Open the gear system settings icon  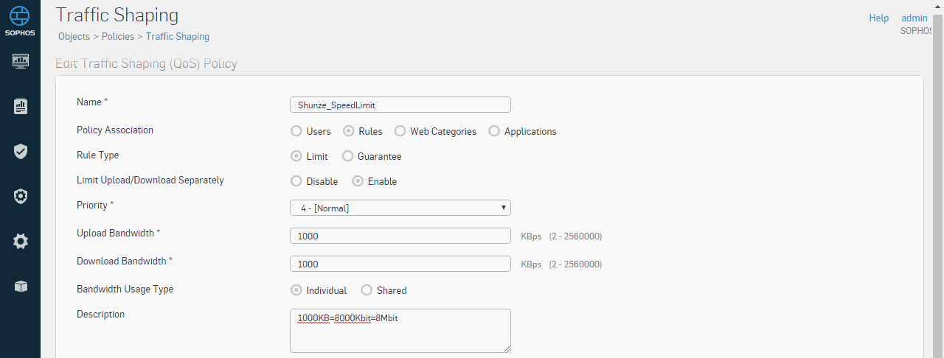tap(20, 241)
